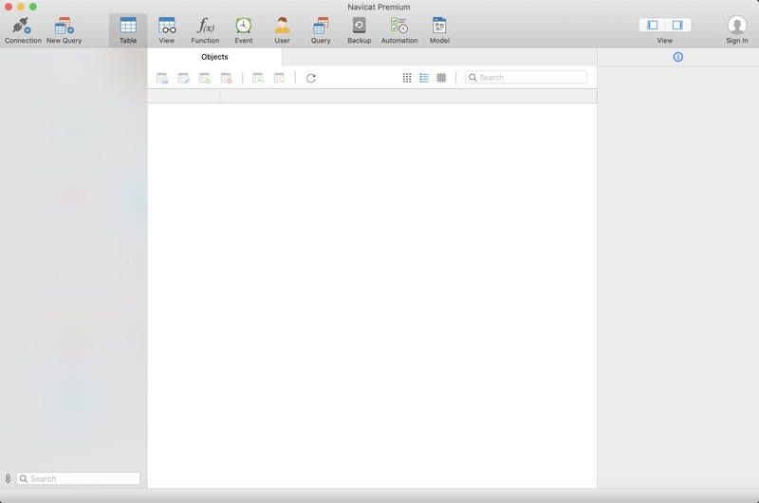Switch to the list view mode
Viewport: 759px width, 503px height.
point(424,78)
